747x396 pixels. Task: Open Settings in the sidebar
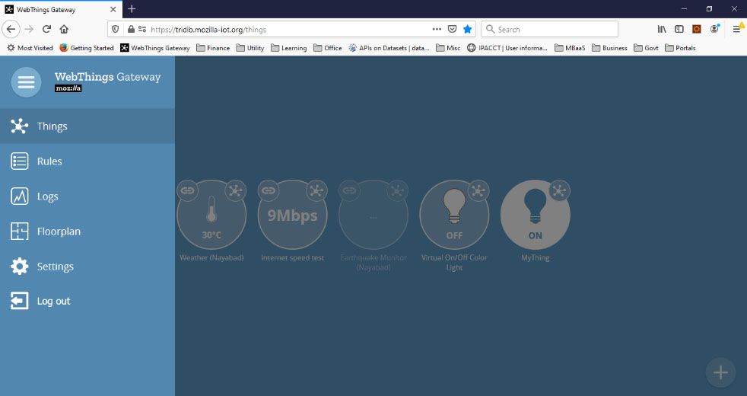tap(87, 267)
